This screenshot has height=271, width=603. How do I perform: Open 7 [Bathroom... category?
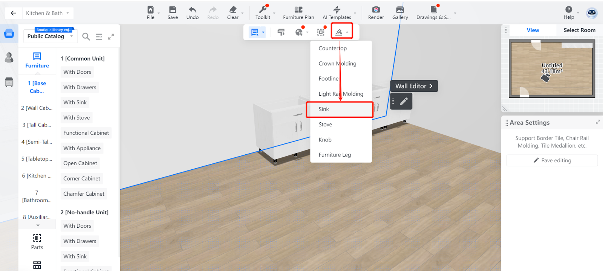click(x=37, y=196)
